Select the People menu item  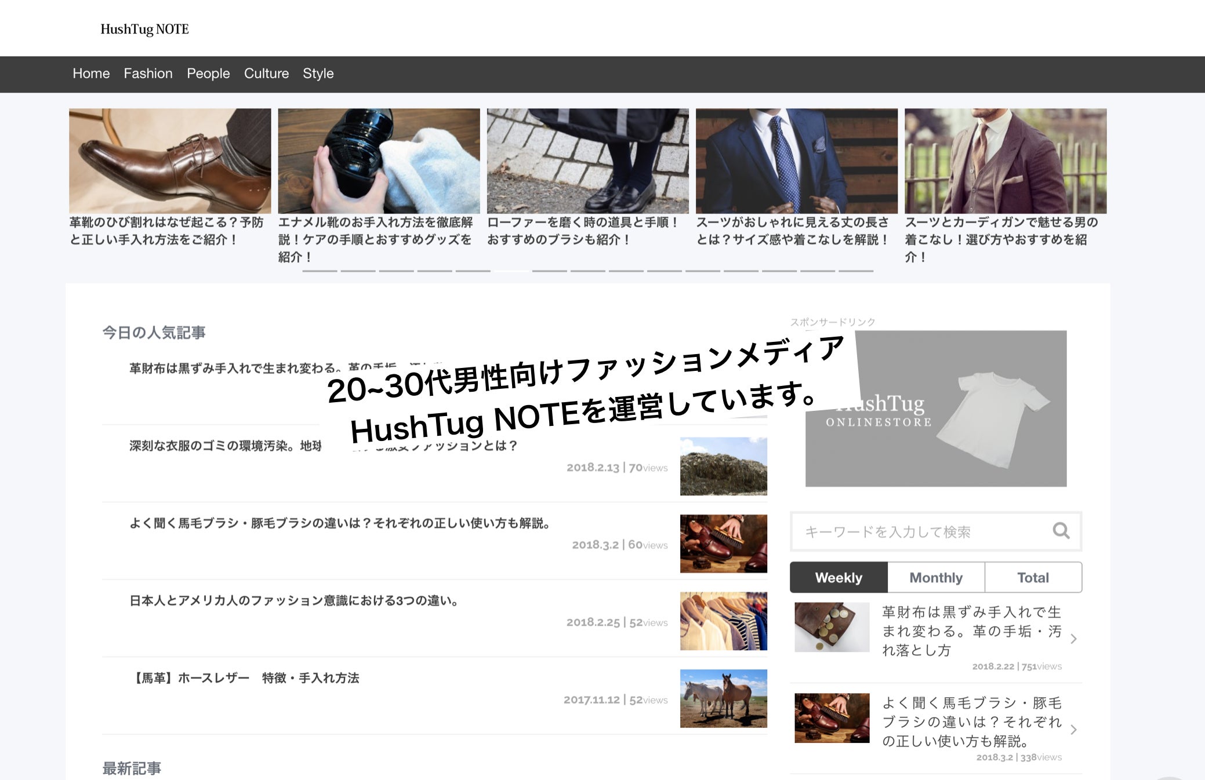pyautogui.click(x=208, y=74)
